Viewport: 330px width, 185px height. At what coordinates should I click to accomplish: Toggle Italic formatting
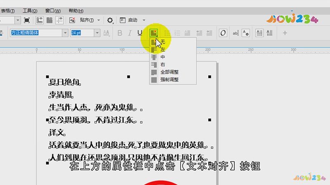pos(130,33)
